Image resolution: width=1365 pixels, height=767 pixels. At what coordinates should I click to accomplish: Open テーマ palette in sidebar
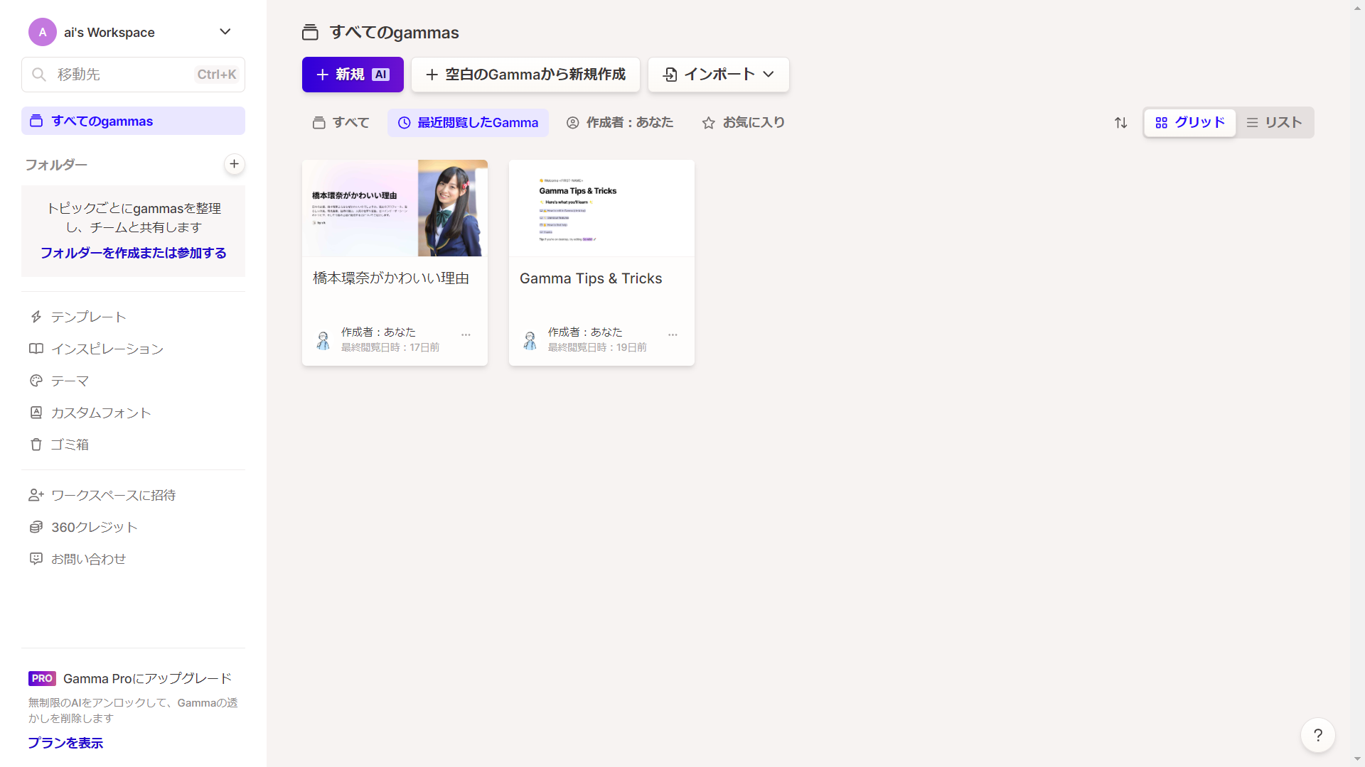pyautogui.click(x=69, y=381)
